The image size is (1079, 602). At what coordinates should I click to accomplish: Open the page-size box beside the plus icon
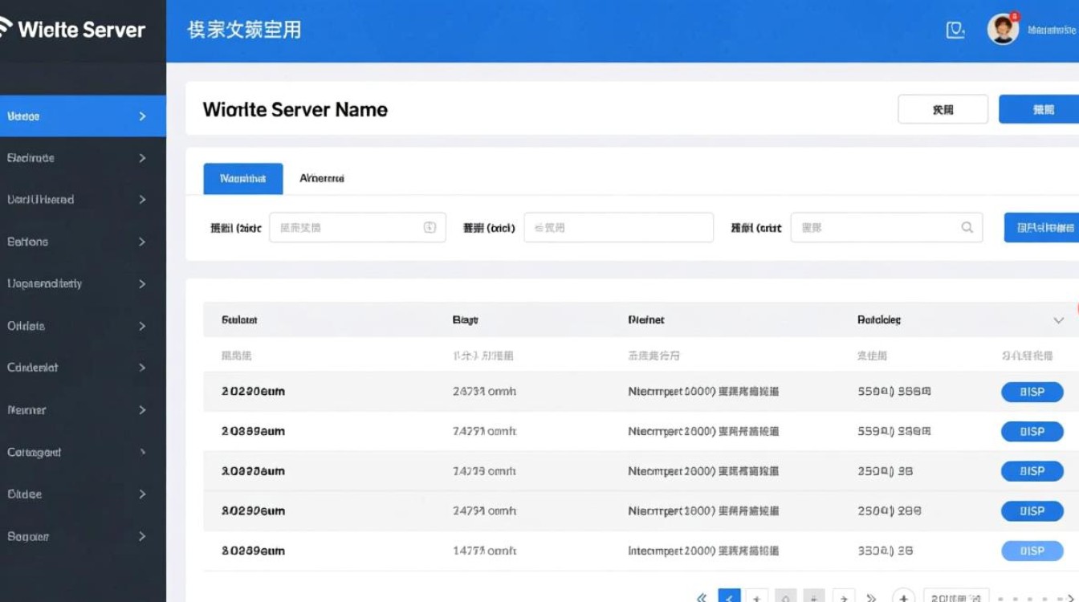(x=955, y=597)
